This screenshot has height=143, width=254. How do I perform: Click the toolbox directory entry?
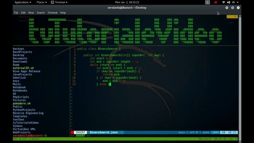click(18, 120)
